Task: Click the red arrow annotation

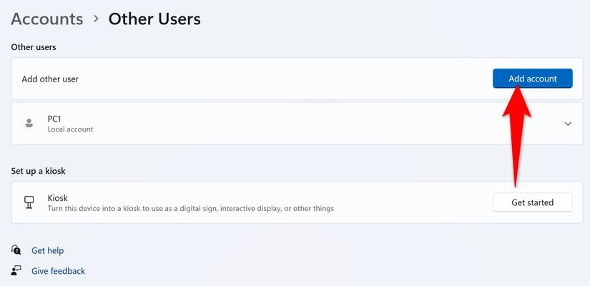Action: tap(516, 136)
